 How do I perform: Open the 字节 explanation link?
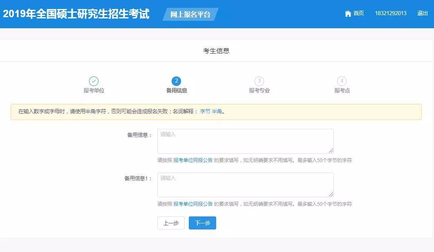[205, 112]
